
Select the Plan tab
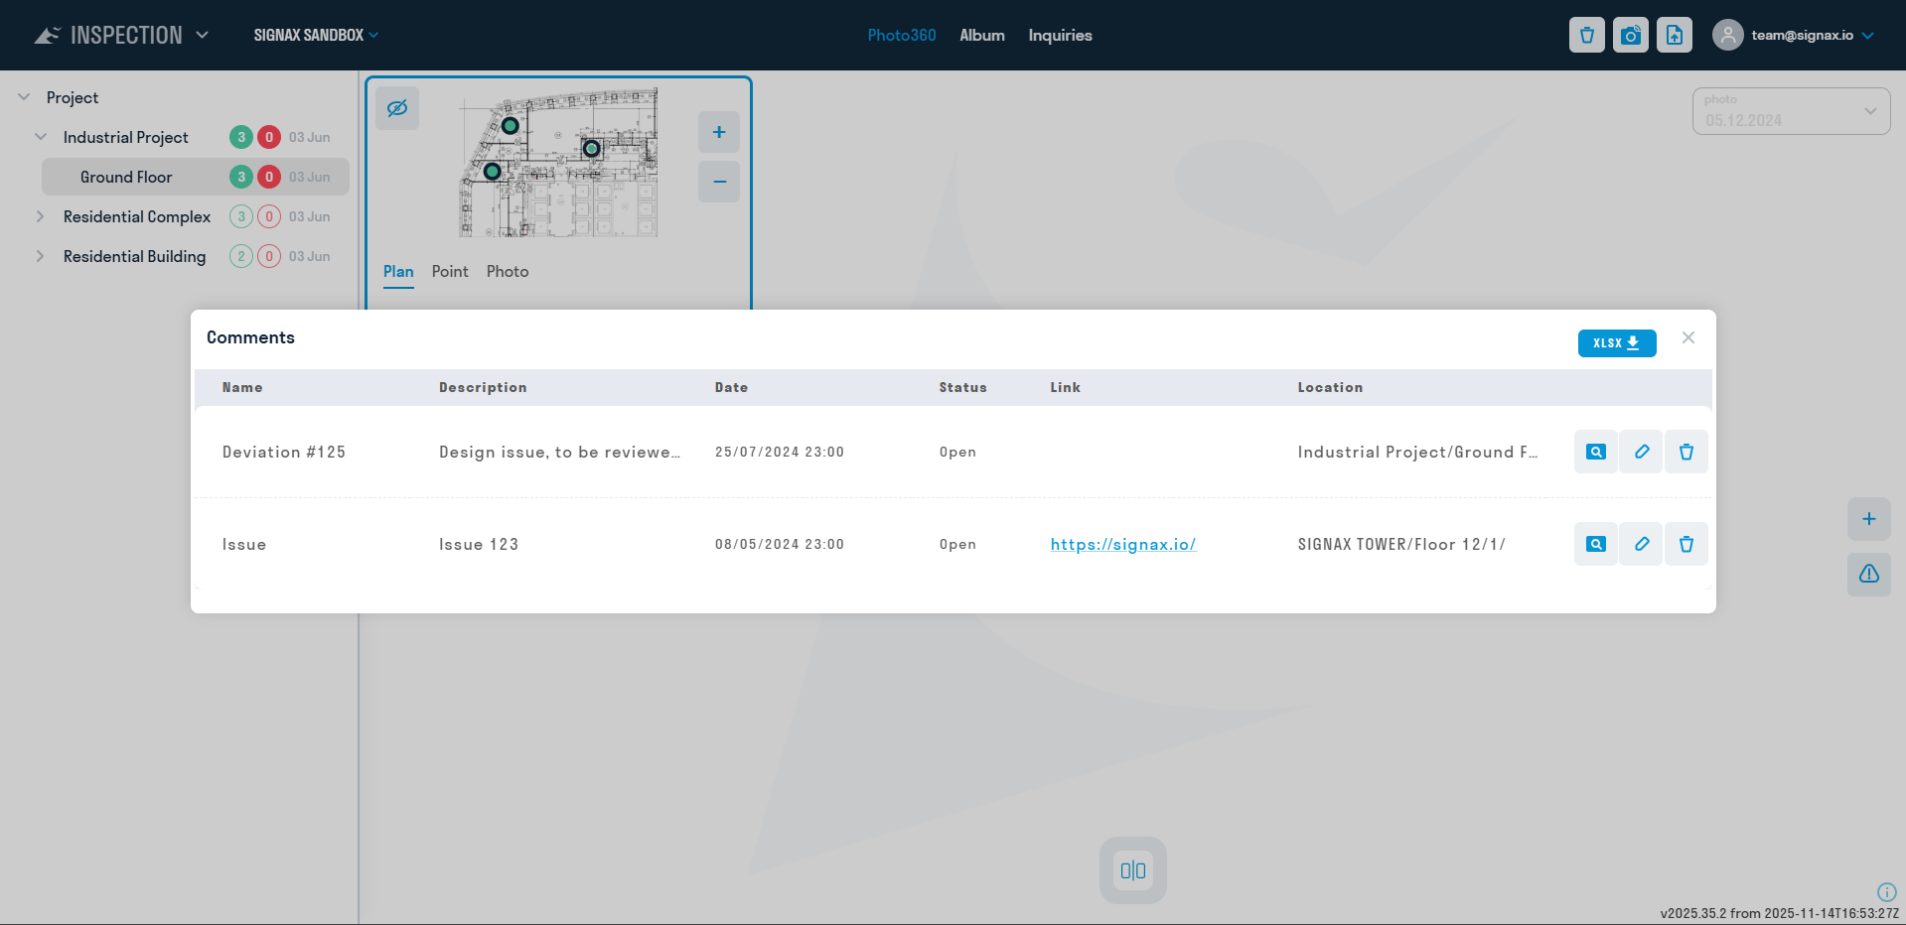pos(398,272)
